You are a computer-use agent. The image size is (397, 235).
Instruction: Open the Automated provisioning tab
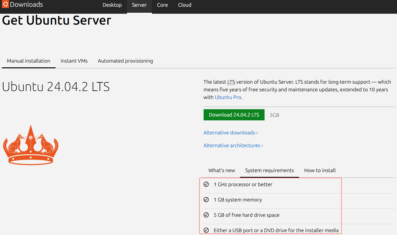(x=125, y=61)
